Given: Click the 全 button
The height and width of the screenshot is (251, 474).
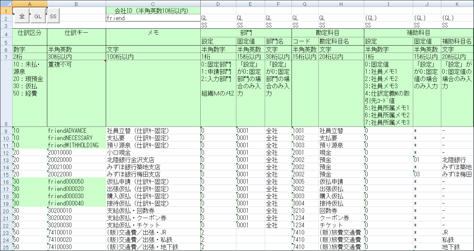Looking at the screenshot, I should (x=22, y=16).
